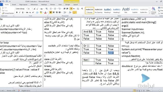The height and width of the screenshot is (92, 163).
Task: Open Table Tools Layout tab
Action: click(75, 5)
